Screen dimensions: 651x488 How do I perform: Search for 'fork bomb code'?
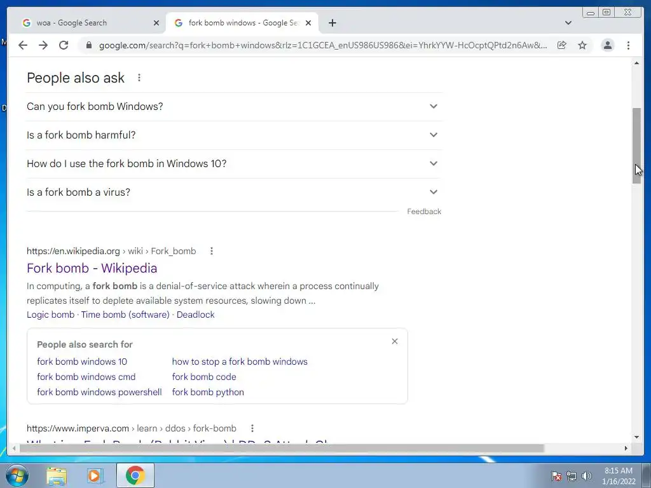tap(204, 377)
